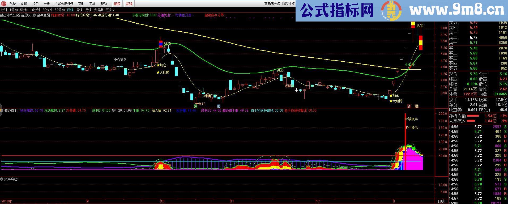Click the 持股时段 legend value

[63, 15]
